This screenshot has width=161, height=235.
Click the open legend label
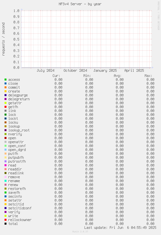pyautogui.click(x=12, y=138)
